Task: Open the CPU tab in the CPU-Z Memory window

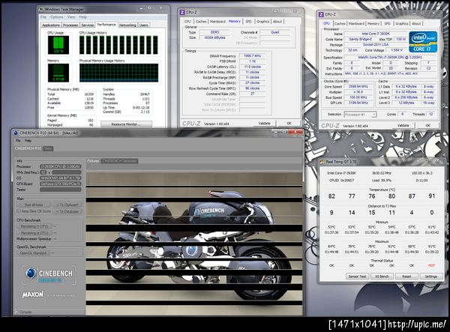Action: (x=187, y=22)
